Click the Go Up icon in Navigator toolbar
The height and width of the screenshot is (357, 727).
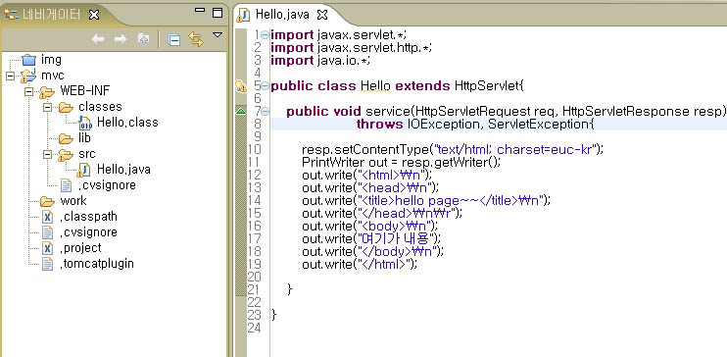(143, 39)
